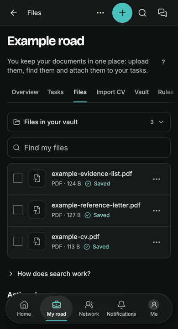
Task: Open the chat messages icon
Action: tap(162, 13)
